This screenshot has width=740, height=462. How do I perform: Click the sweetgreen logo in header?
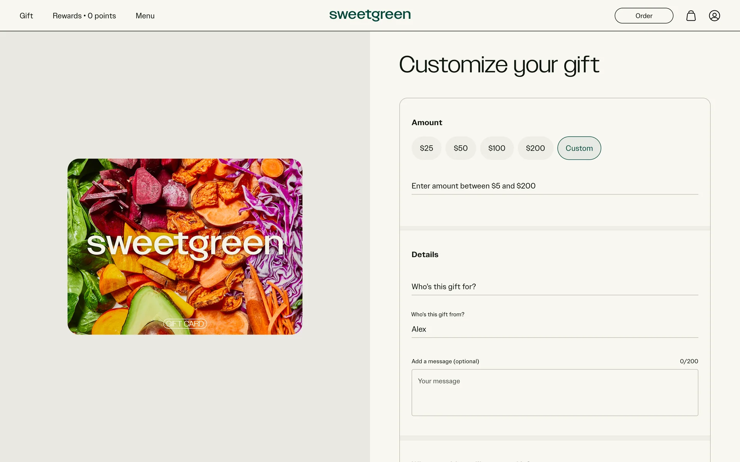pyautogui.click(x=370, y=15)
